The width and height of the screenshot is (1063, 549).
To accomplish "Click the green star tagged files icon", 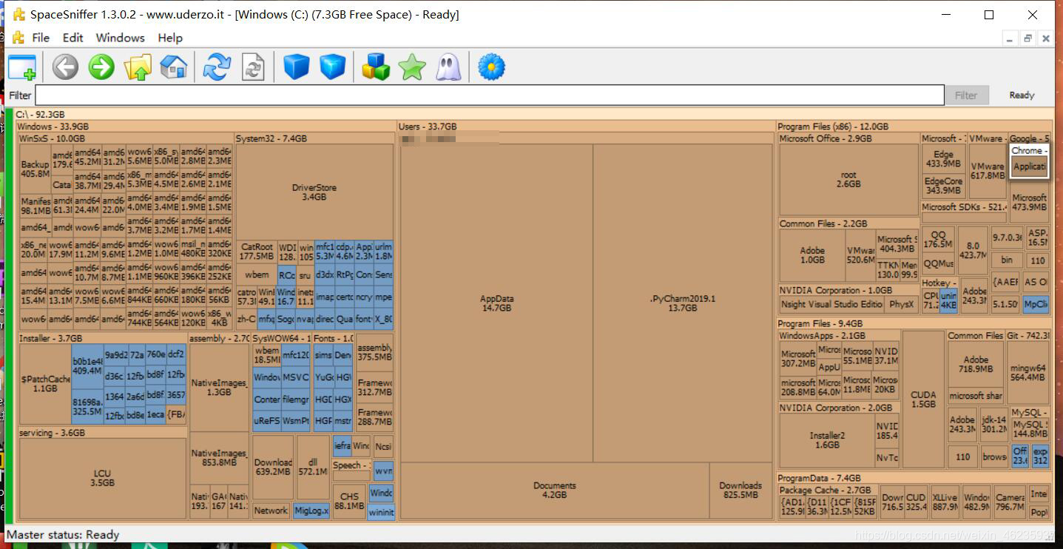I will [412, 67].
